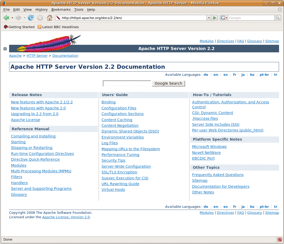Open Stopping or Restarting link
Screen dimensions: 284x244
point(32,148)
